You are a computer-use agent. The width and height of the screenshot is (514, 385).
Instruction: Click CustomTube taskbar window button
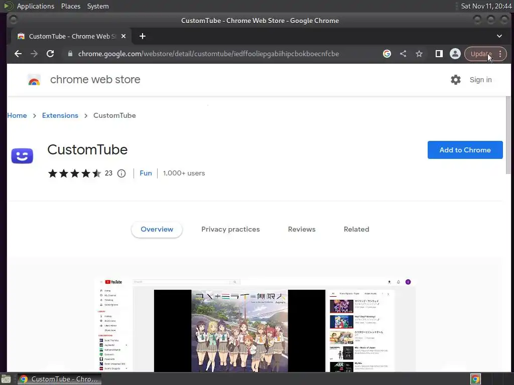[x=60, y=379]
